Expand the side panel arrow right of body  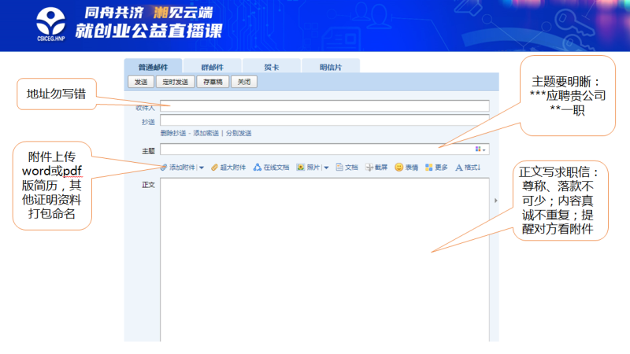[495, 201]
